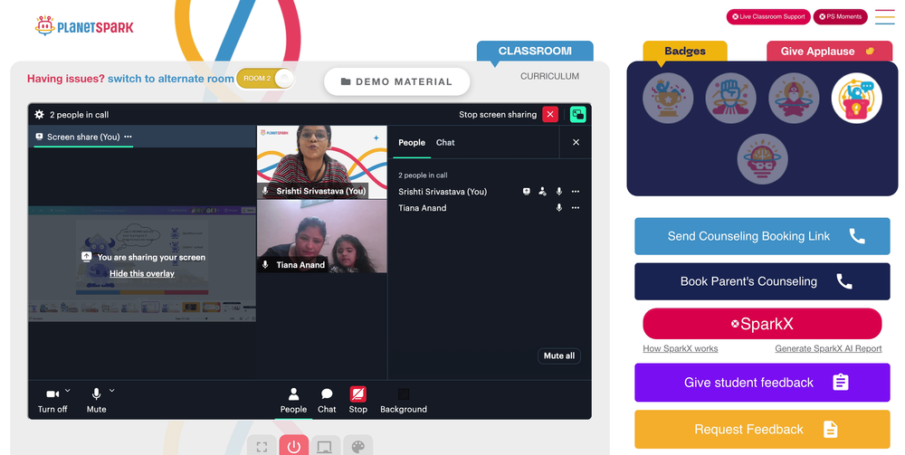Screen dimensions: 905x455
Task: Toggle the ROOM 2 switch
Action: (265, 79)
